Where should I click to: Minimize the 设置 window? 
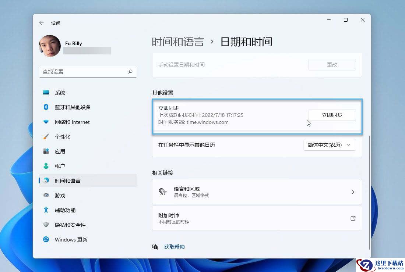[x=329, y=20]
